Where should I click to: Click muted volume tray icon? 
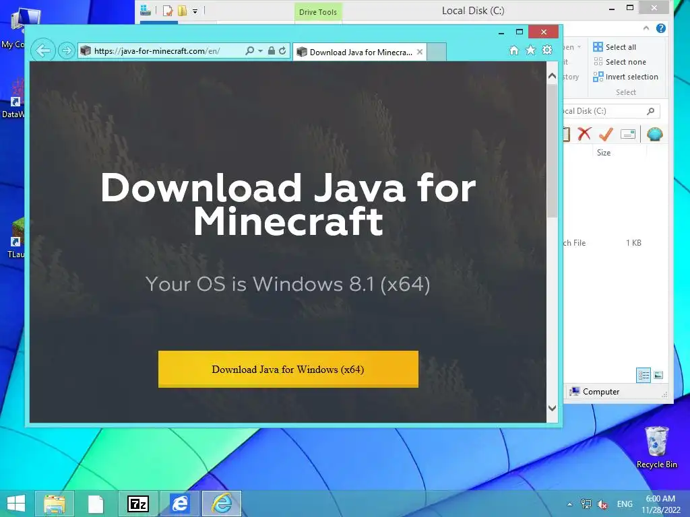pyautogui.click(x=602, y=504)
